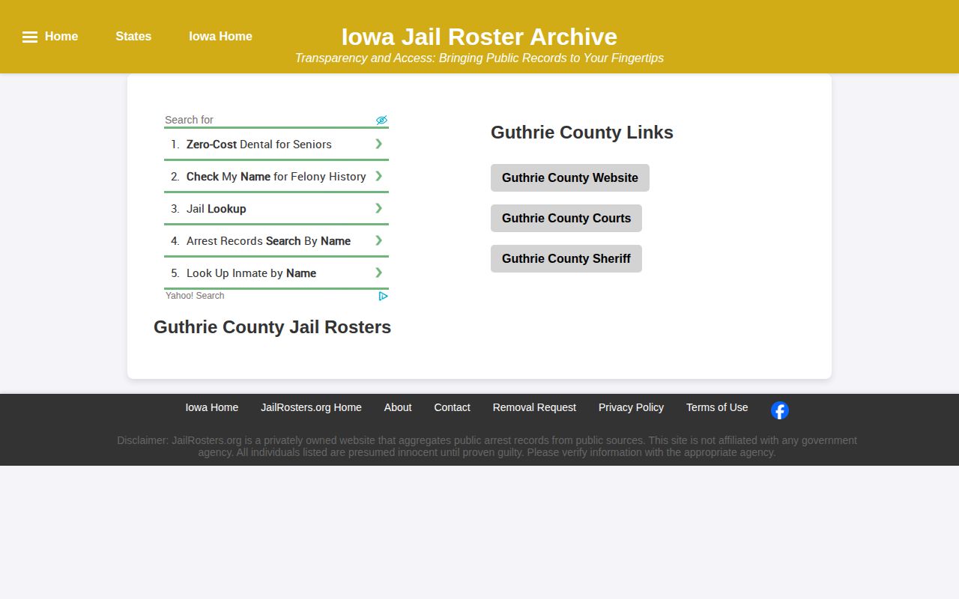Open Guthrie County Sheriff button

click(x=566, y=259)
